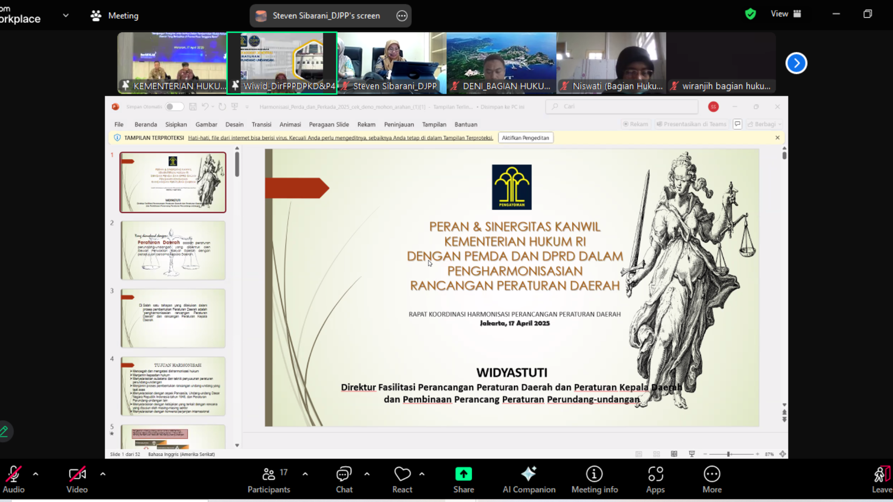Click PowerPoint redo icon
The width and height of the screenshot is (893, 502).
(x=222, y=106)
